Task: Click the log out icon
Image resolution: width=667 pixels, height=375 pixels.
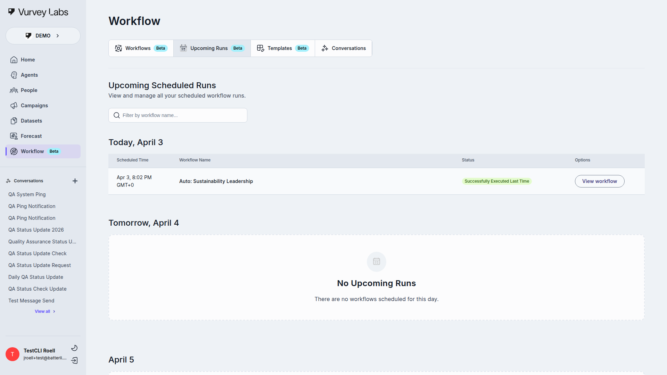Action: coord(74,360)
